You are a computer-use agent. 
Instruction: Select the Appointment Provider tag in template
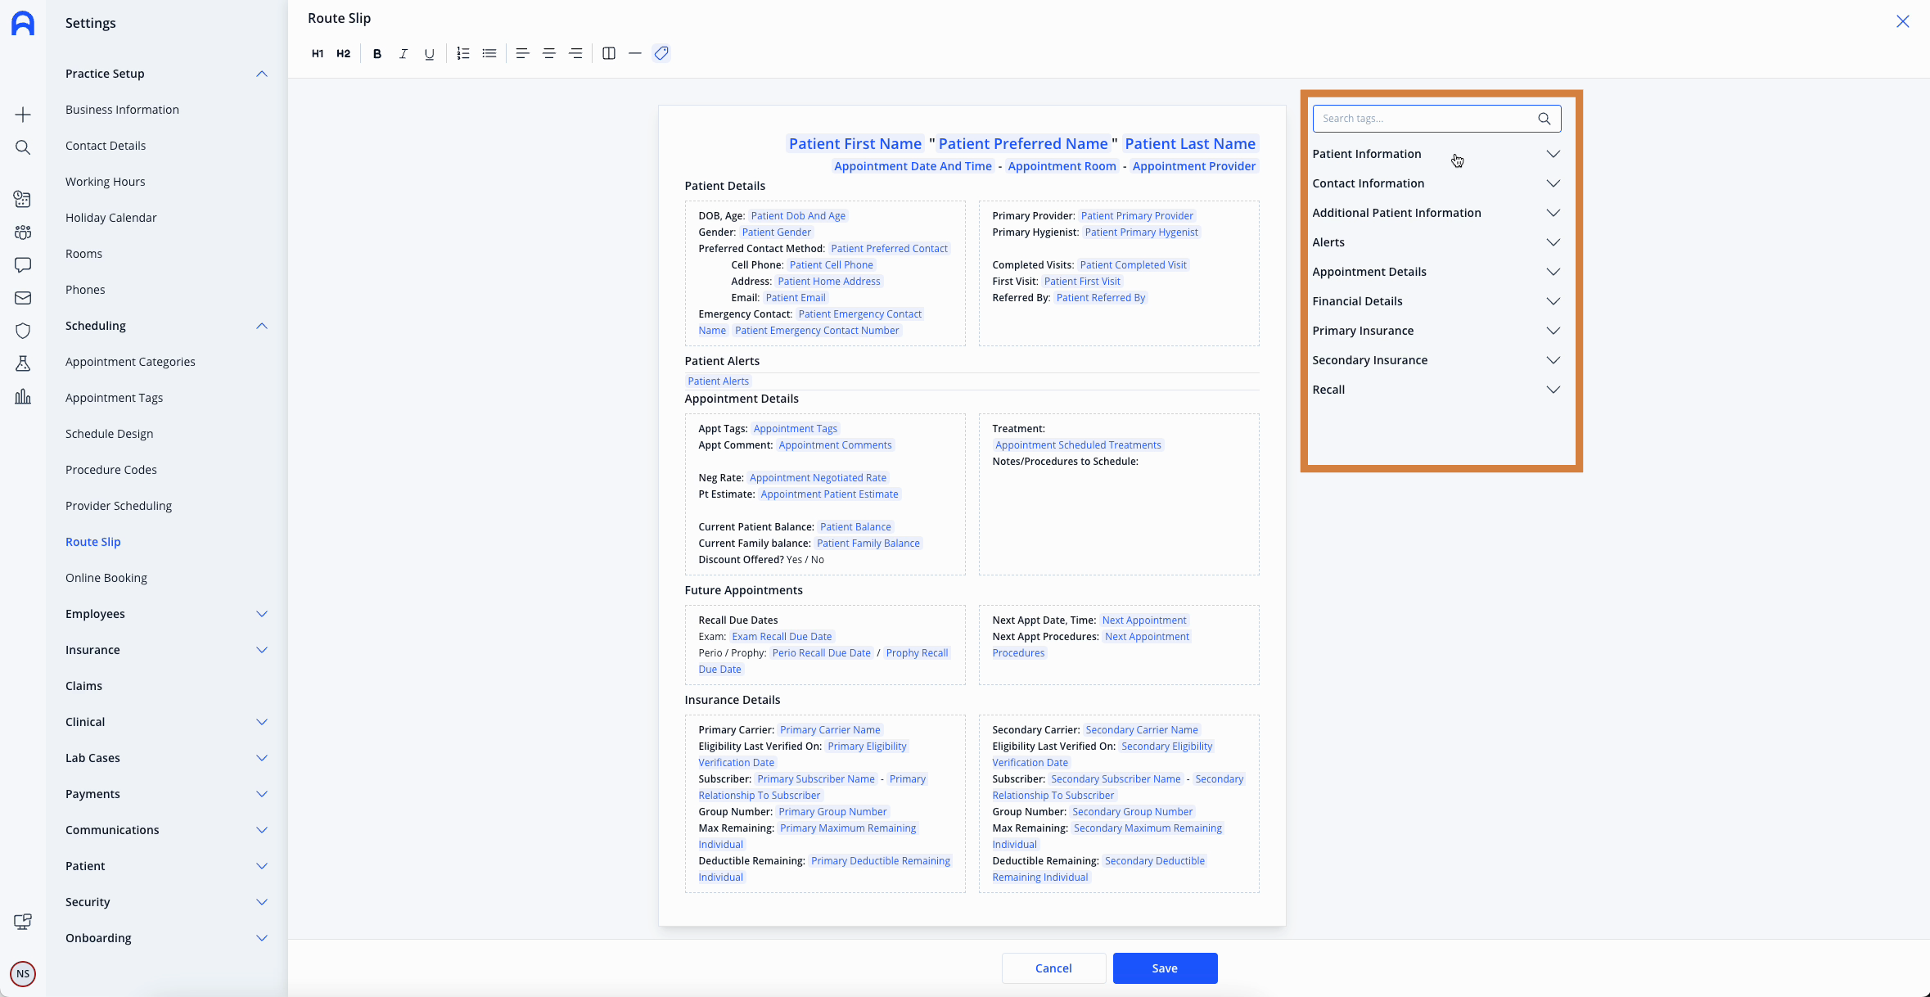click(1194, 166)
